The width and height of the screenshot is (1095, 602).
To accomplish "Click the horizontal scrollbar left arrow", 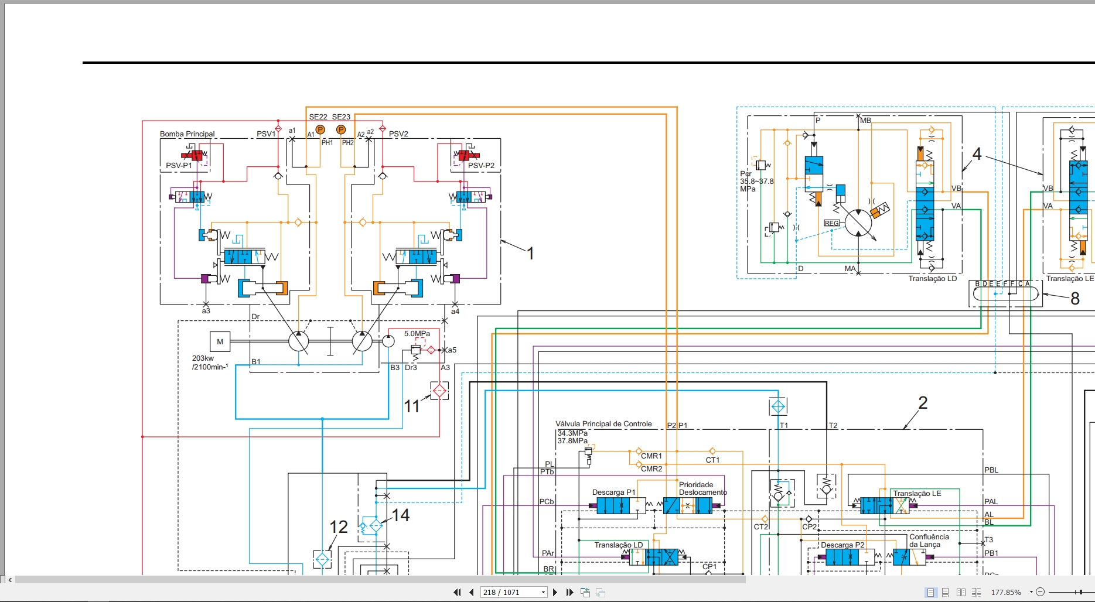I will click(10, 580).
